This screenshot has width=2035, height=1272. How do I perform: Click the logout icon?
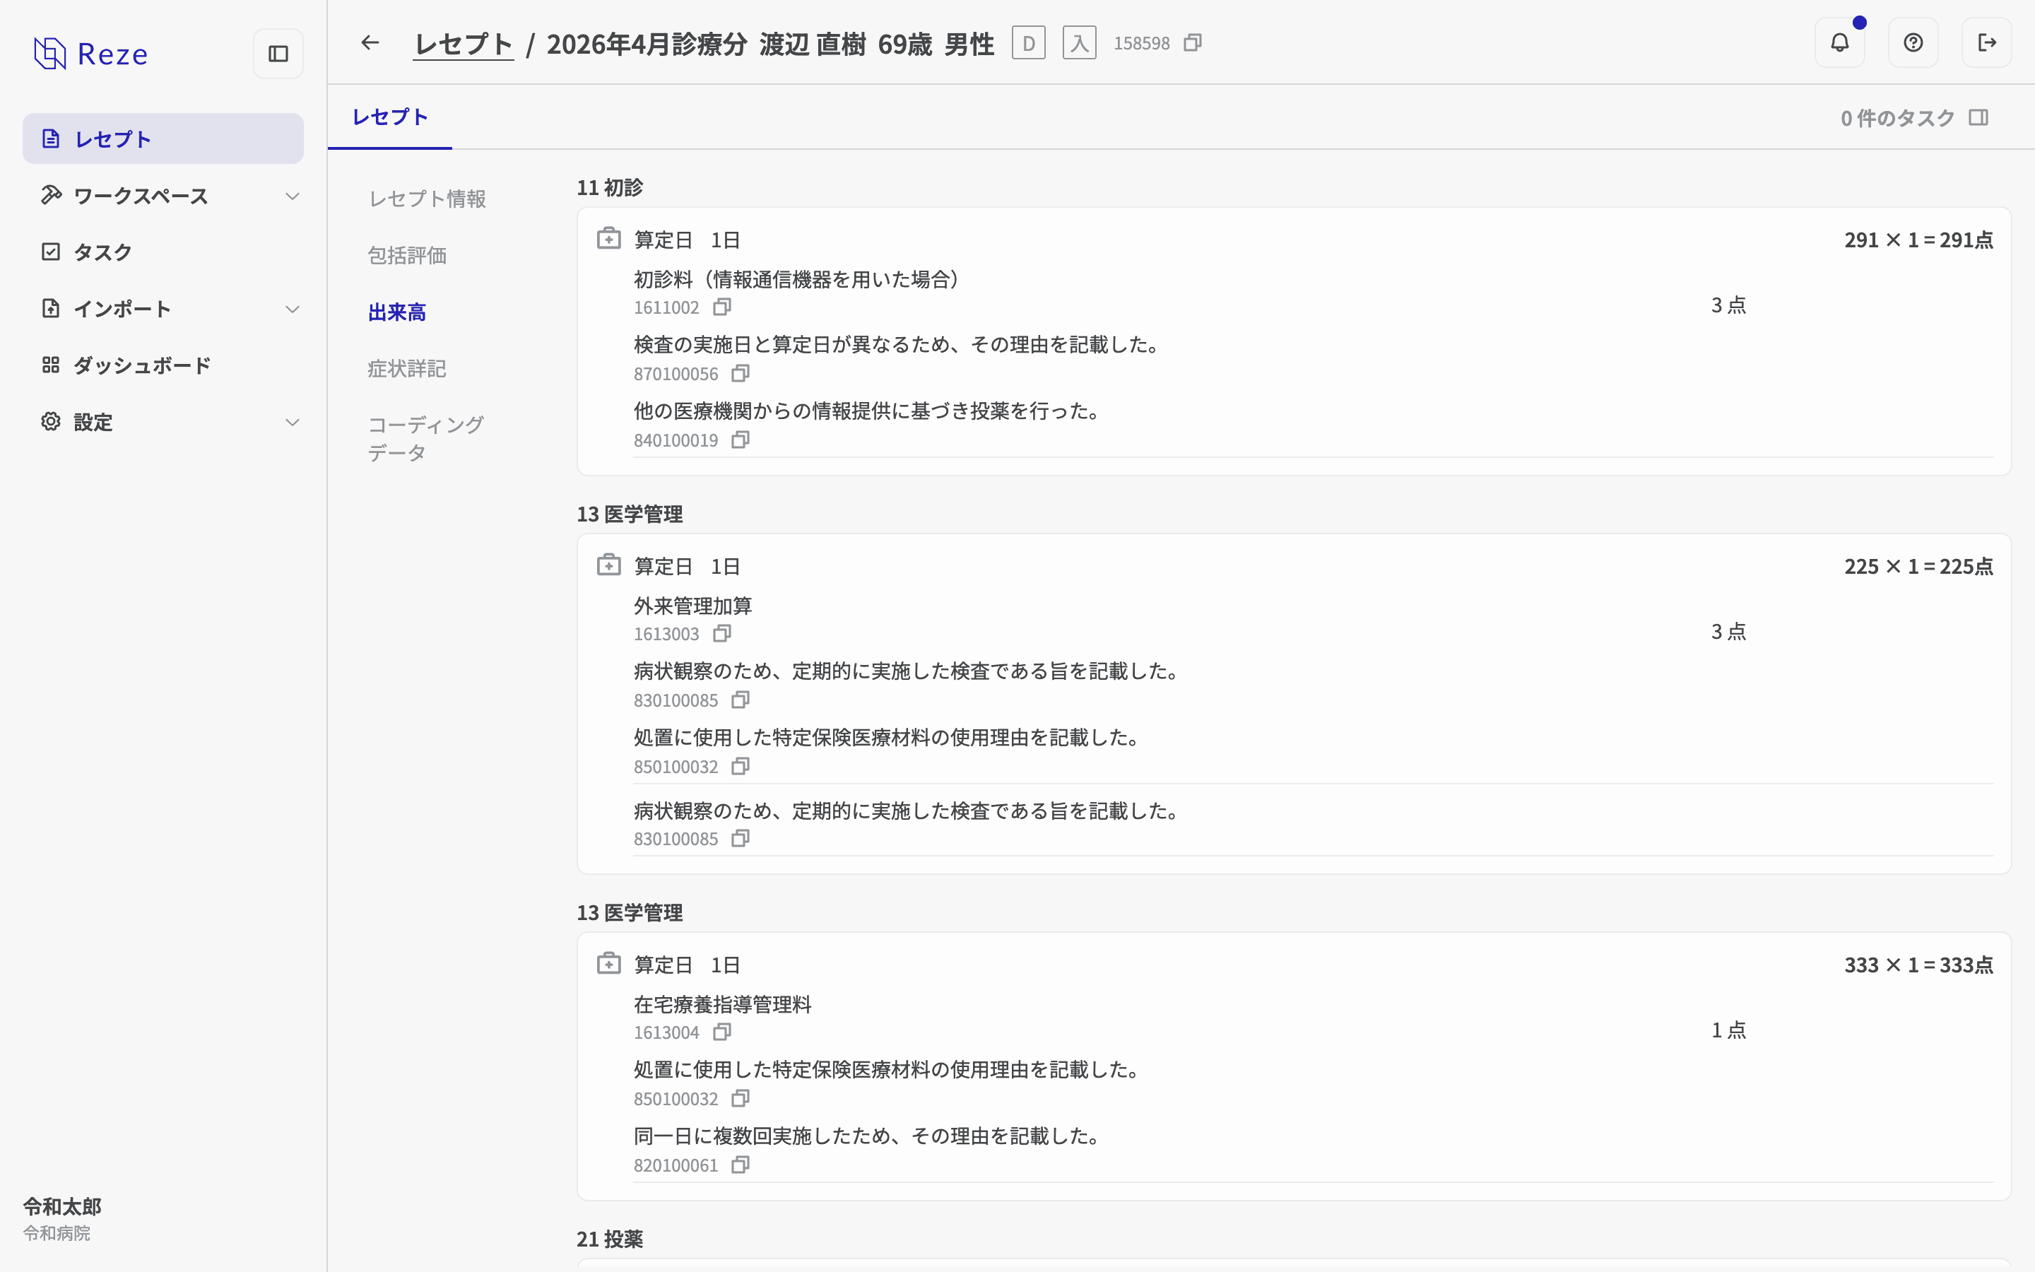1987,43
